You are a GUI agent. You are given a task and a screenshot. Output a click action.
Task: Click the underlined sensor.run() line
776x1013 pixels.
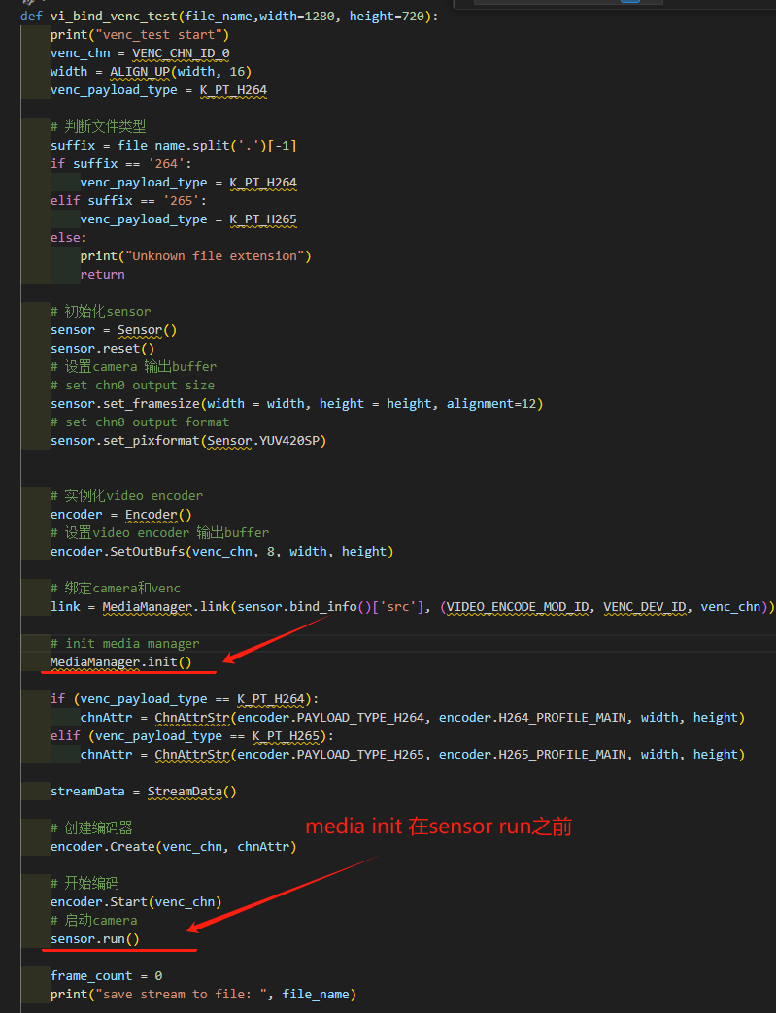[94, 939]
